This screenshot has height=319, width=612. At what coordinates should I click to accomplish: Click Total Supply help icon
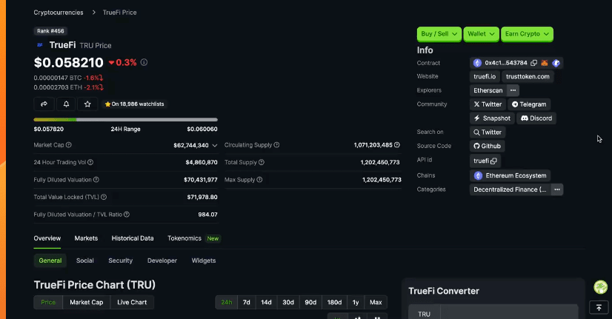262,162
